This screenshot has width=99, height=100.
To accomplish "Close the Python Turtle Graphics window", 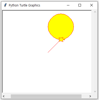I will (92, 5).
